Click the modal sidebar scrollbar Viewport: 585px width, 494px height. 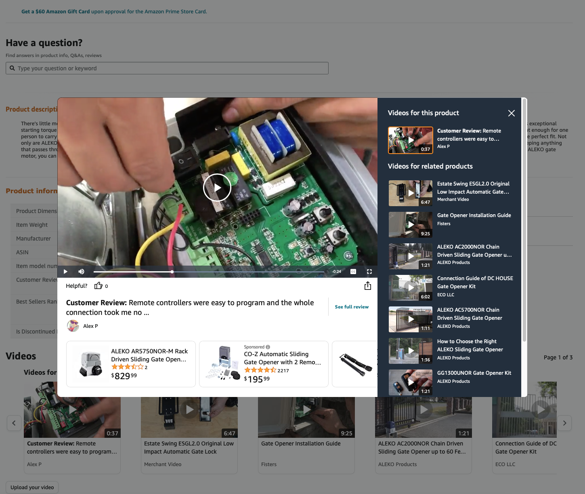(x=524, y=220)
